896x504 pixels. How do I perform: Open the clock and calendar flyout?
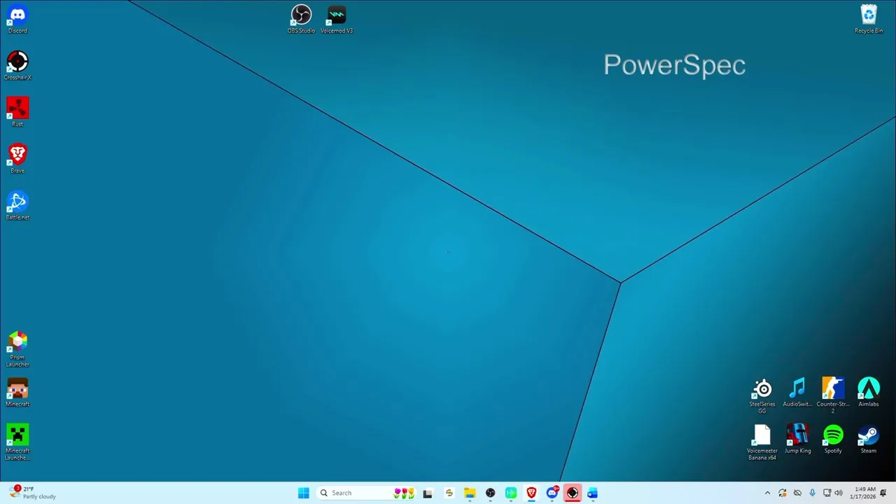[863, 493]
